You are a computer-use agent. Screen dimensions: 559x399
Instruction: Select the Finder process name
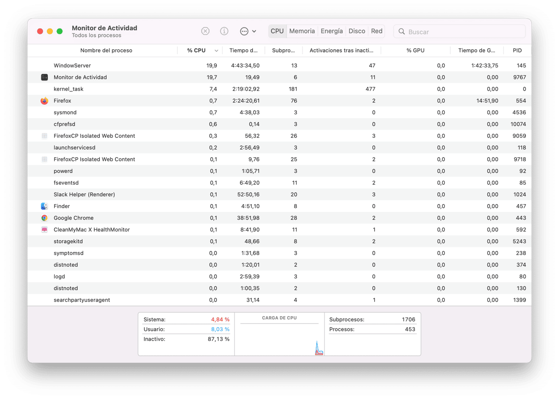pos(62,206)
